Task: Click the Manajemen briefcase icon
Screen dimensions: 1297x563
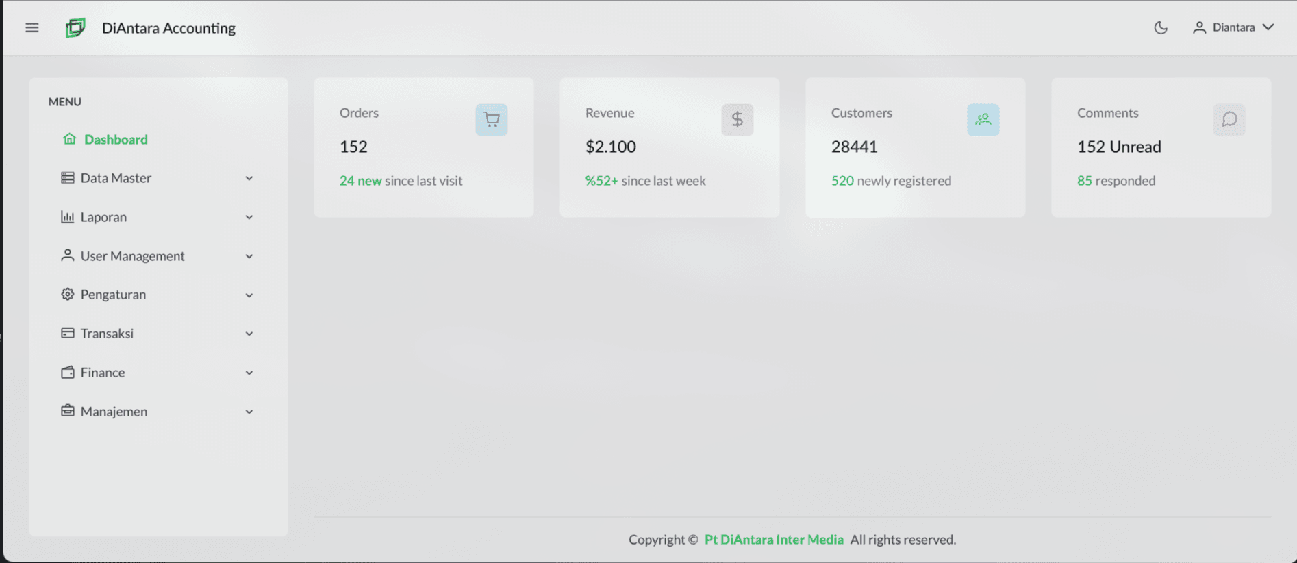Action: pyautogui.click(x=67, y=411)
